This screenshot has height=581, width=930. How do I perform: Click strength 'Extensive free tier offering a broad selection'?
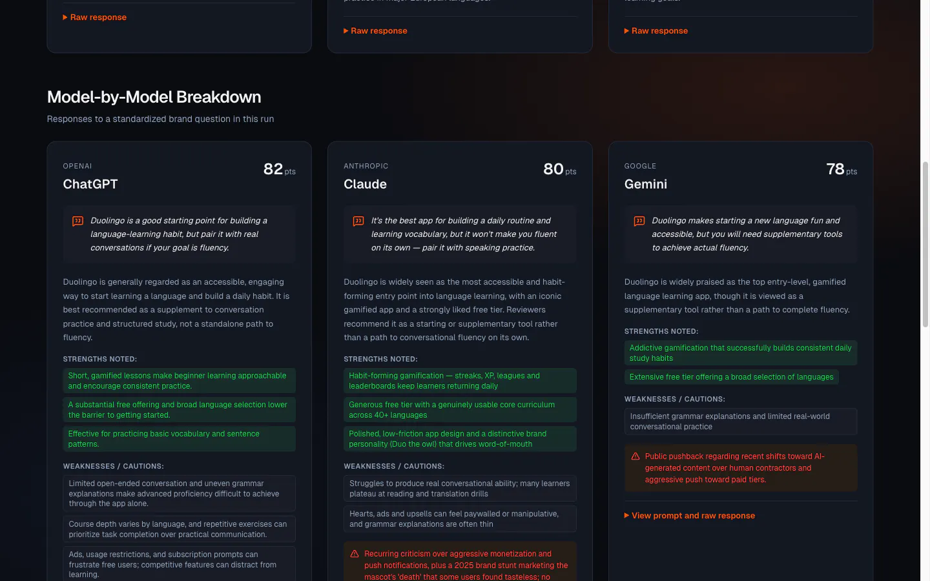point(731,377)
